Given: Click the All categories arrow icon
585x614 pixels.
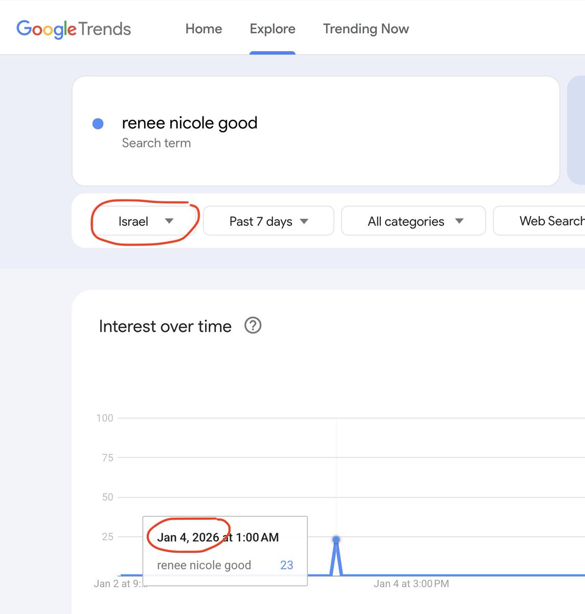Looking at the screenshot, I should click(x=459, y=221).
